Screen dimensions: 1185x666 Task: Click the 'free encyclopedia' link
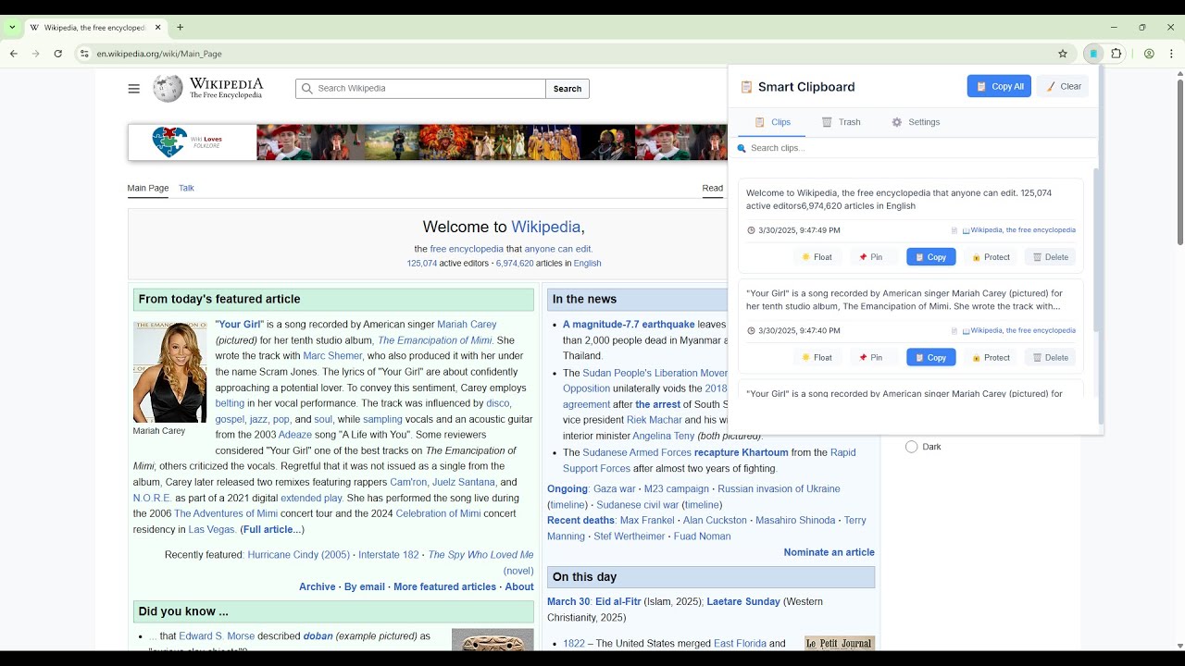[x=467, y=249]
